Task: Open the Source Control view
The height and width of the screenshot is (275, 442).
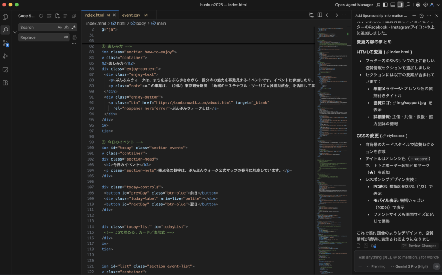Action: tap(6, 43)
